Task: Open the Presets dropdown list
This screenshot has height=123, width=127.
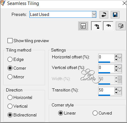Action: coord(94,14)
